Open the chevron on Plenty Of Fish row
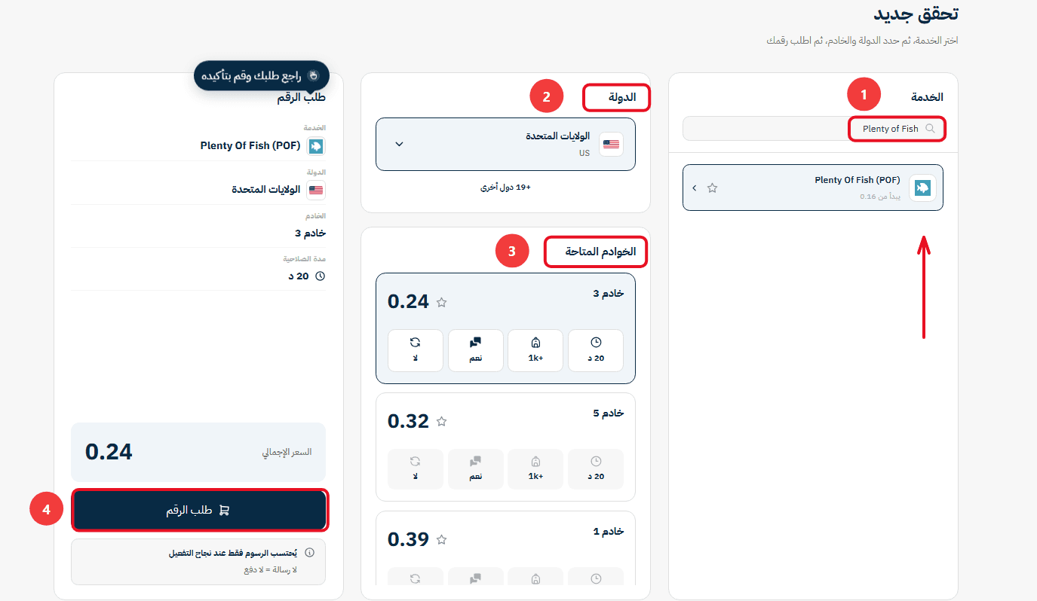The width and height of the screenshot is (1037, 601). point(695,188)
